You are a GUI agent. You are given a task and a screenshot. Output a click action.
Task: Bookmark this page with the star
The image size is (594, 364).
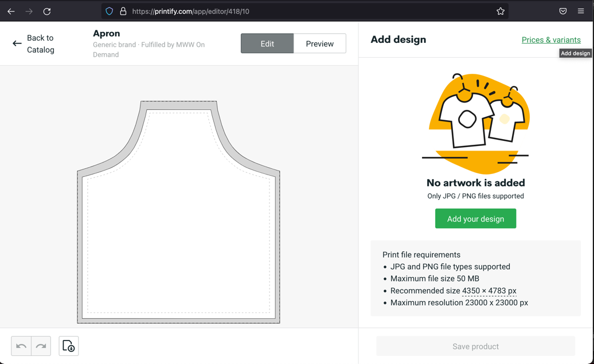(501, 11)
